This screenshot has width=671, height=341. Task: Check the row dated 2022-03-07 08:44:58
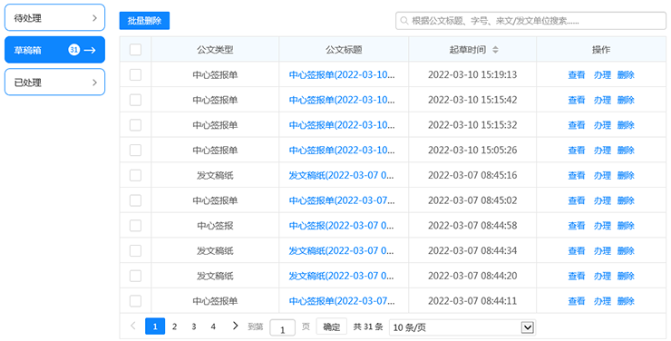click(135, 226)
